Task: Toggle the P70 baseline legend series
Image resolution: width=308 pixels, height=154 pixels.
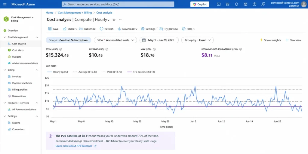Action: (141, 72)
